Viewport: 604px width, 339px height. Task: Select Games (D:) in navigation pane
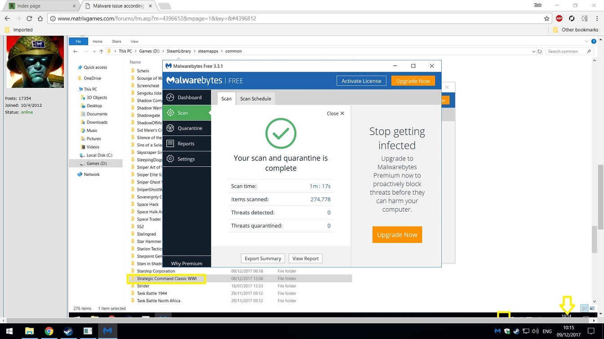pyautogui.click(x=96, y=163)
